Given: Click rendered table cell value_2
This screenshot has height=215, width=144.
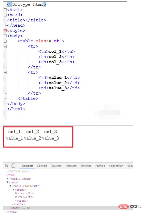Looking at the screenshot, I should pyautogui.click(x=32, y=138).
